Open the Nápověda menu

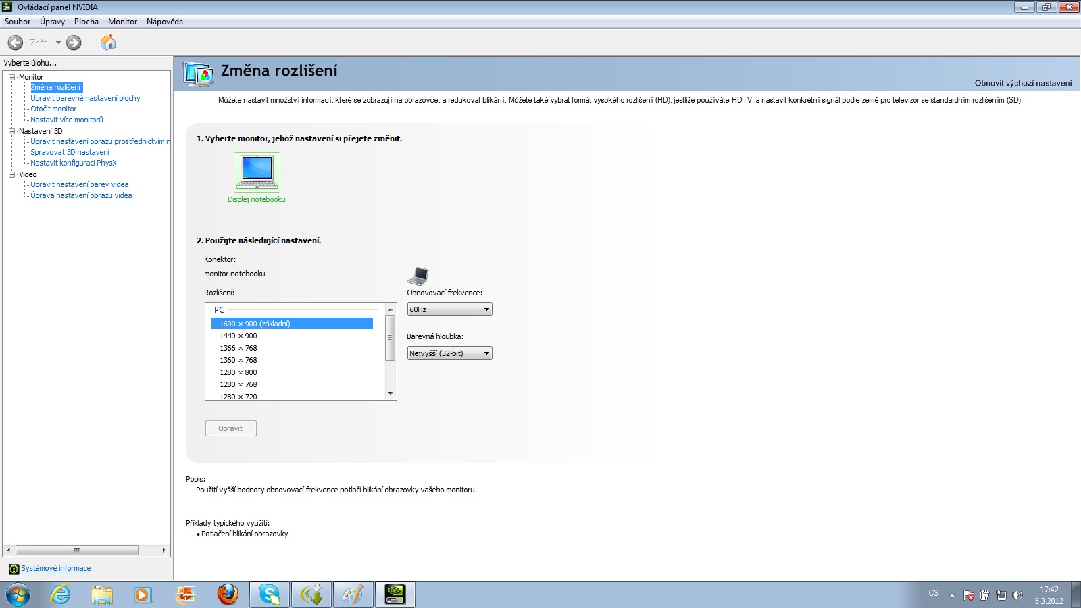[164, 22]
